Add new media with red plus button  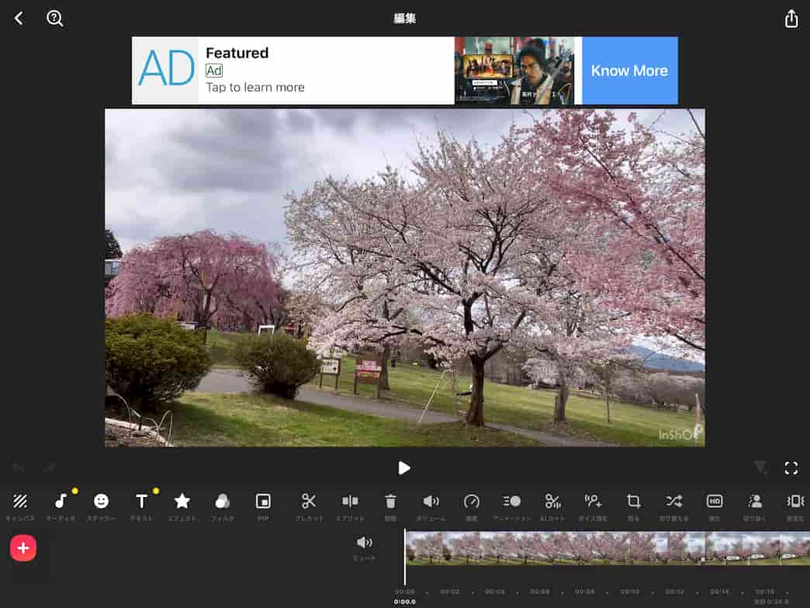(x=23, y=548)
